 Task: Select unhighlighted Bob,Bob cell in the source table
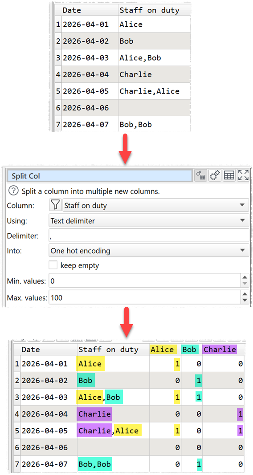(x=154, y=124)
